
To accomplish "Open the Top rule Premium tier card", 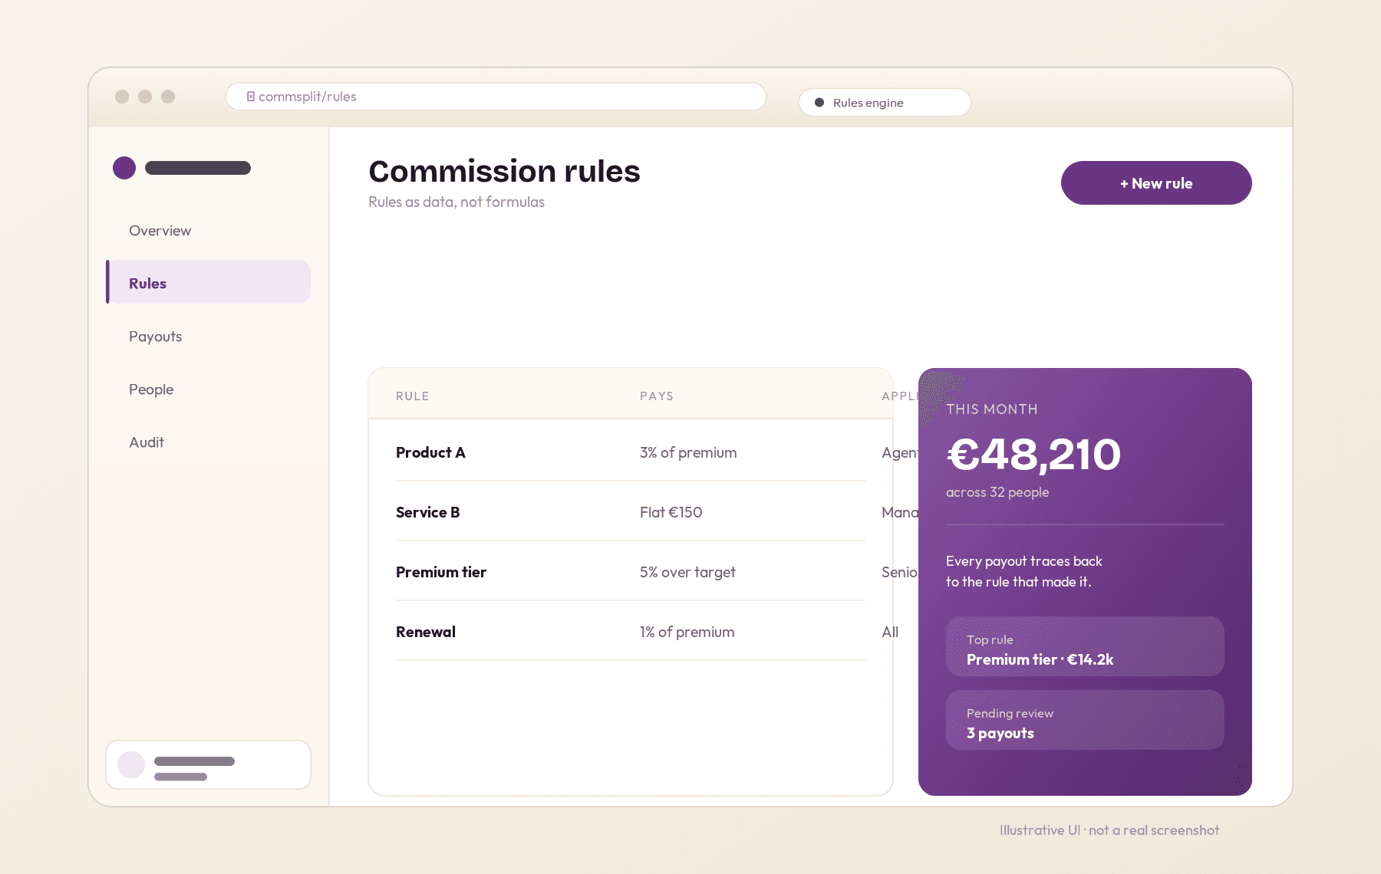I will 1085,646.
